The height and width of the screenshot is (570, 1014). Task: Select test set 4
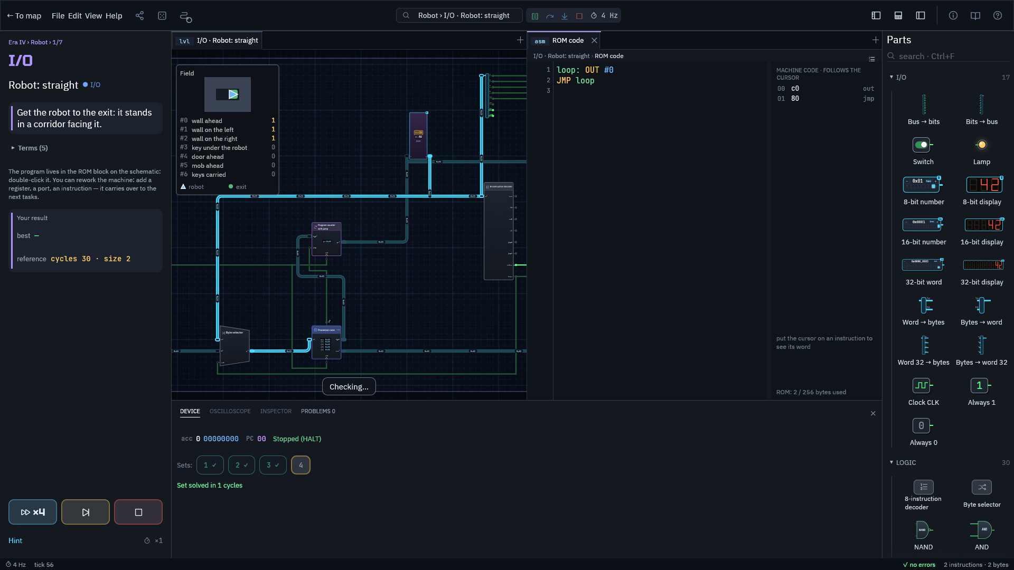(301, 465)
